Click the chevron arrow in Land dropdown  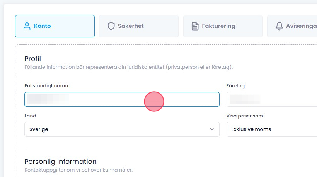click(212, 129)
